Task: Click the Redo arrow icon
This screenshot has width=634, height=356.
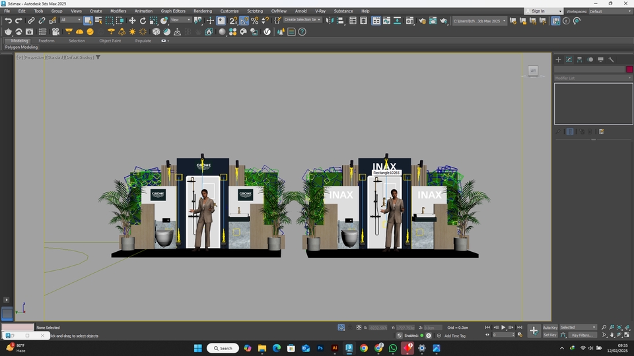Action: tap(18, 20)
